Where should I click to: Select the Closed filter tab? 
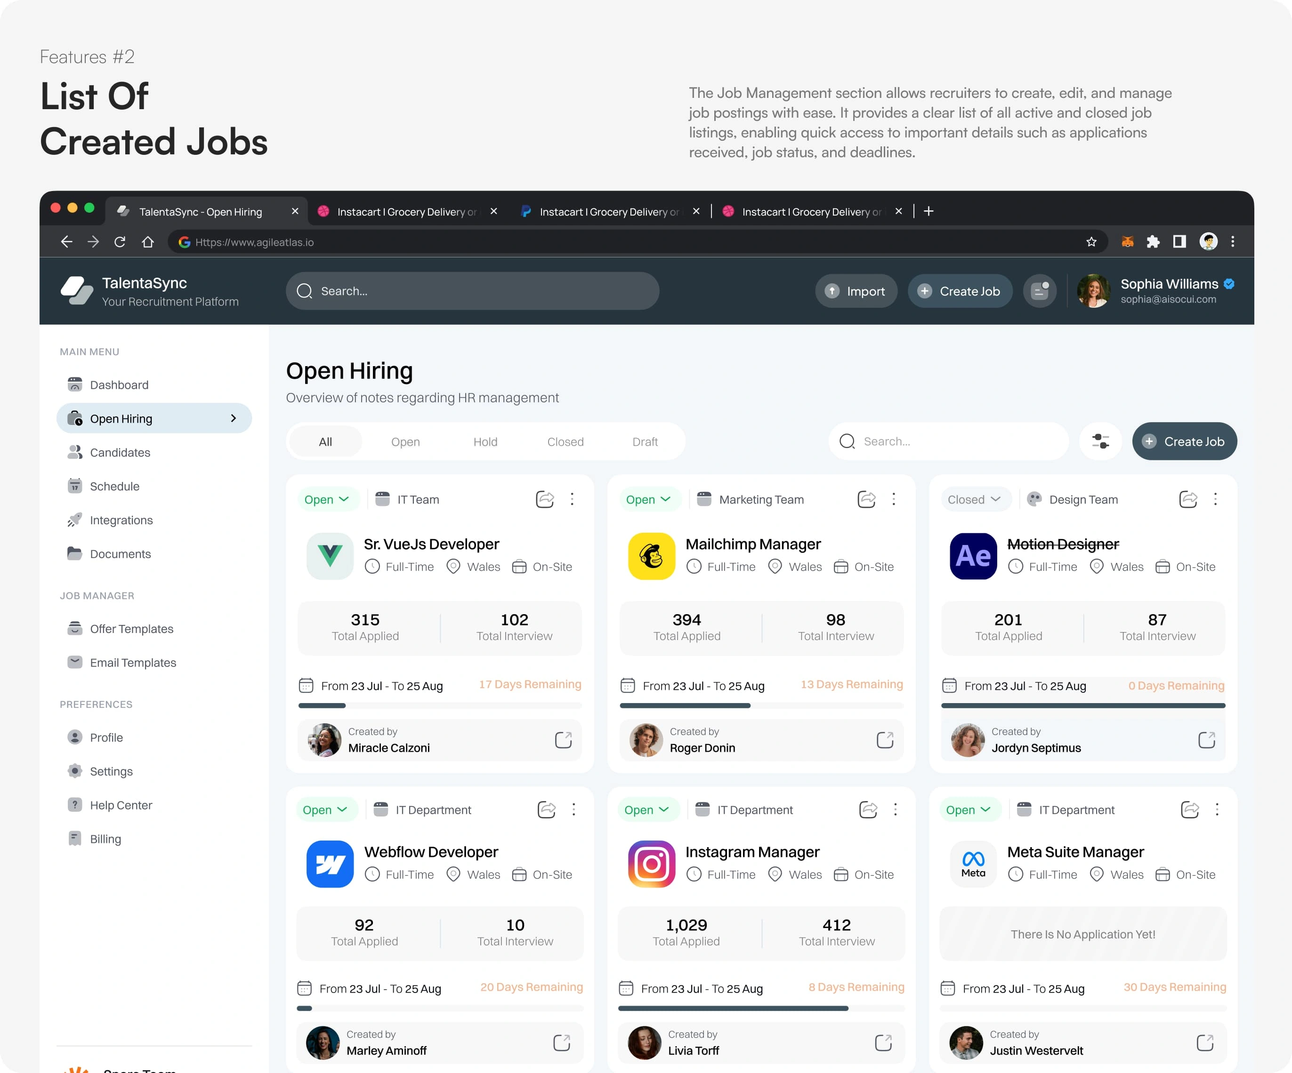565,441
